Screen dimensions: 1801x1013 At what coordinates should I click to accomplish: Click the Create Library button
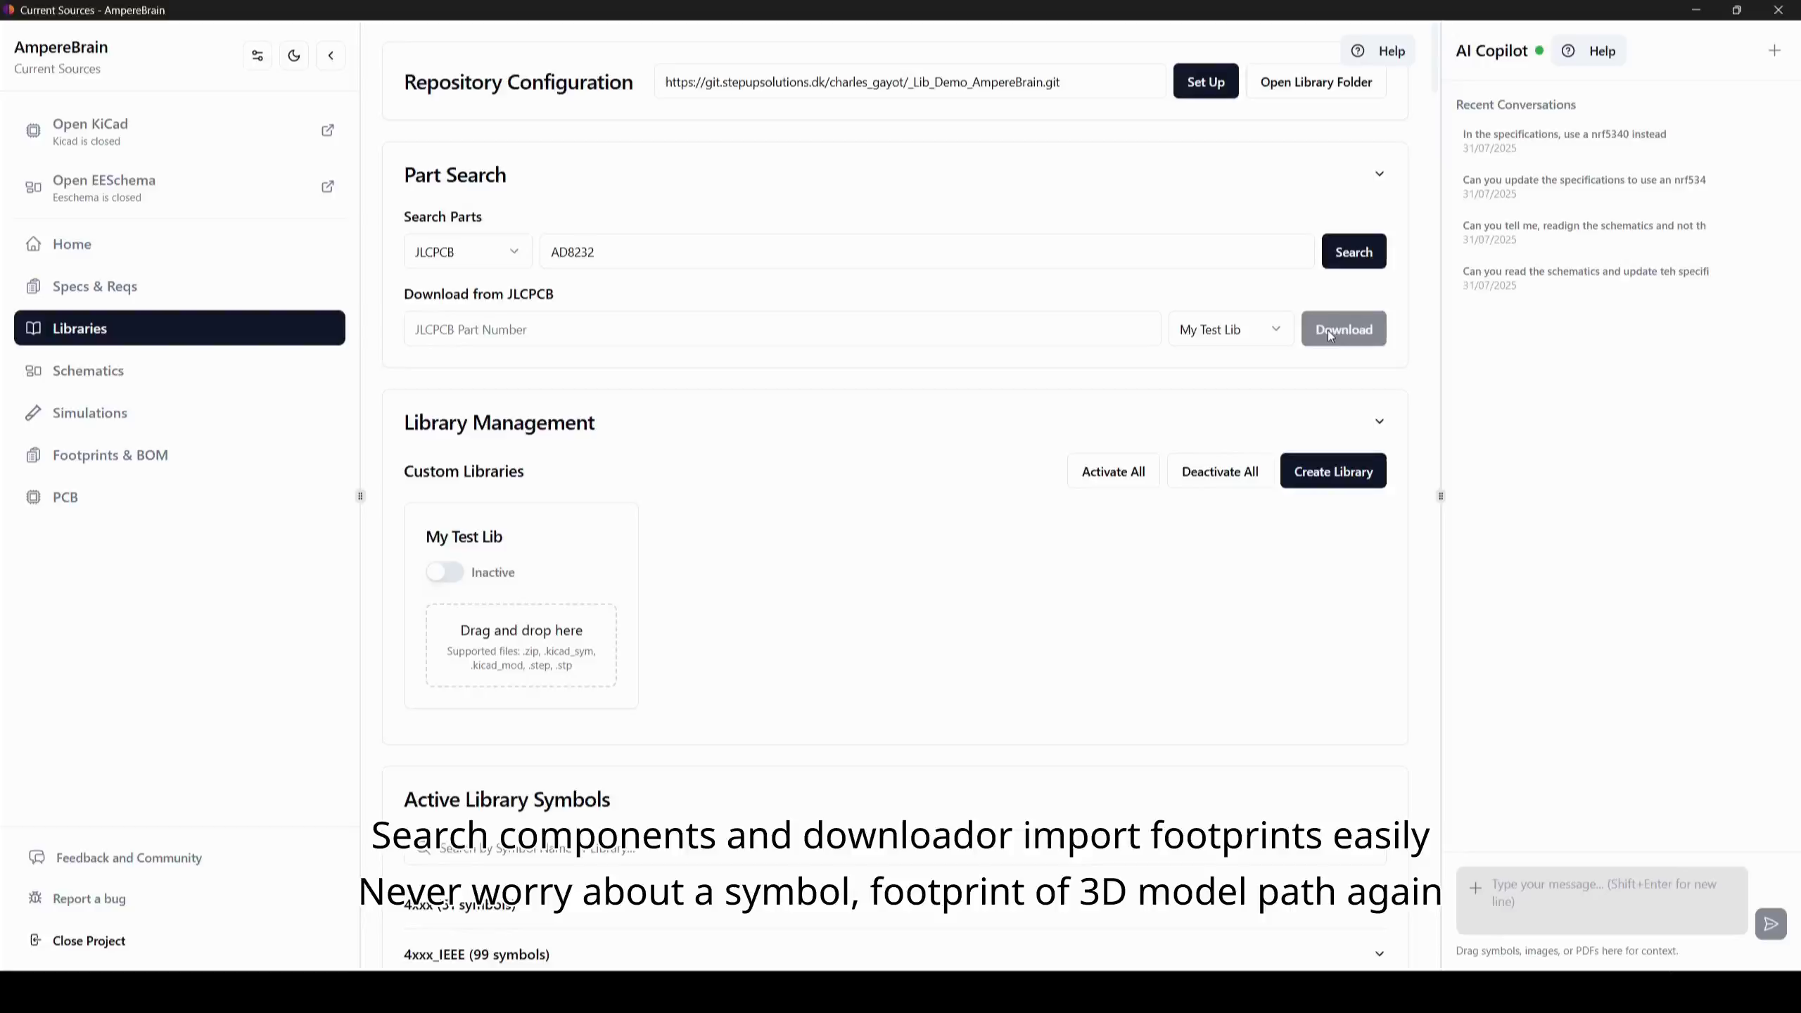click(1333, 471)
